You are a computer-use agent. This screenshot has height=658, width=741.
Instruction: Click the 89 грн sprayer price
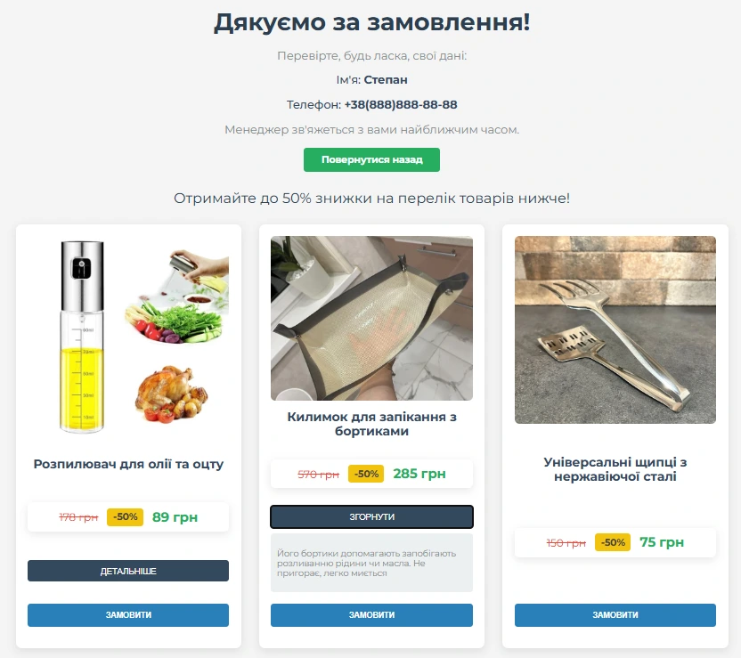175,517
